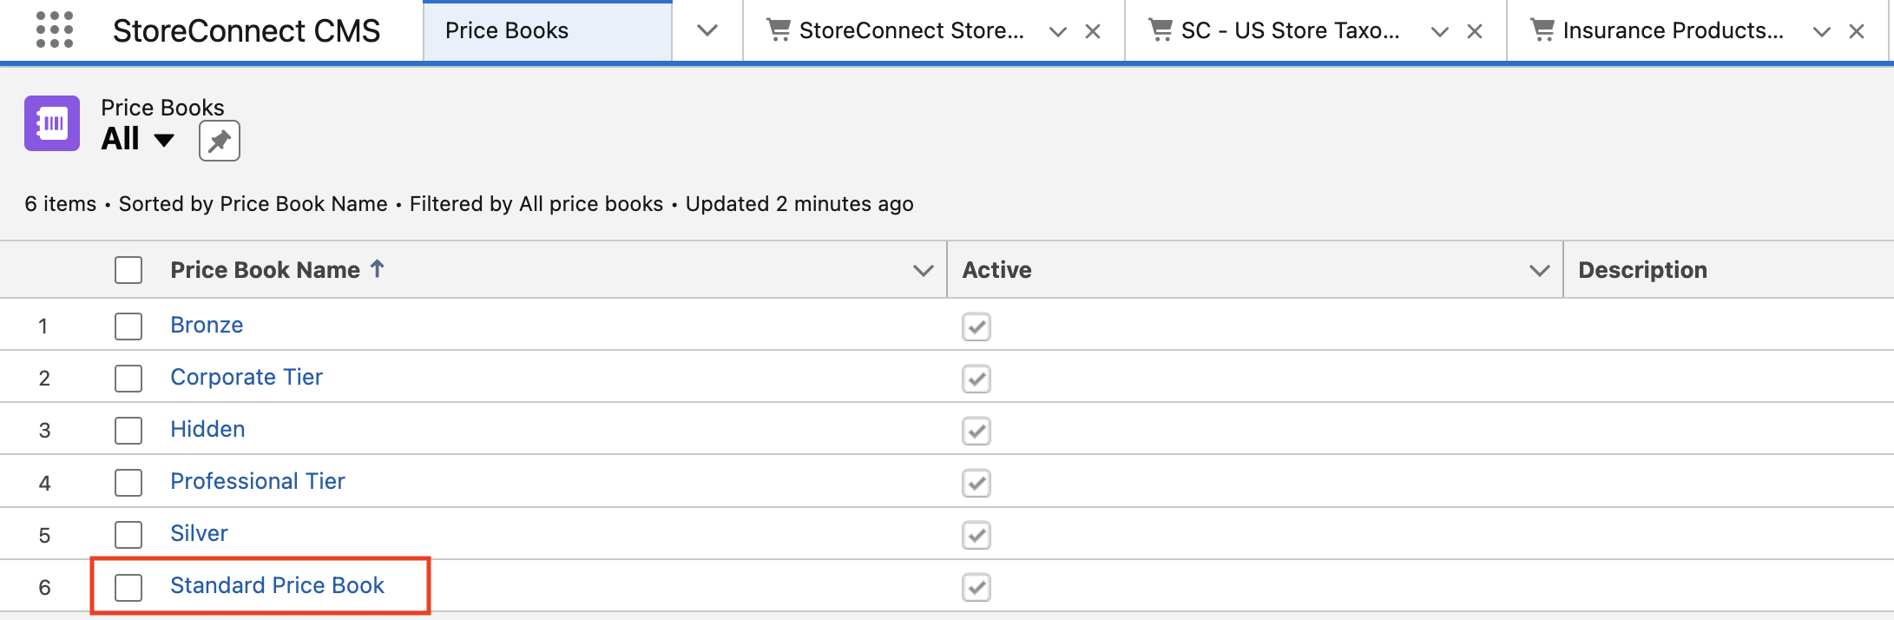The image size is (1894, 620).
Task: Click the StoreConnect CMS app name
Action: [x=247, y=30]
